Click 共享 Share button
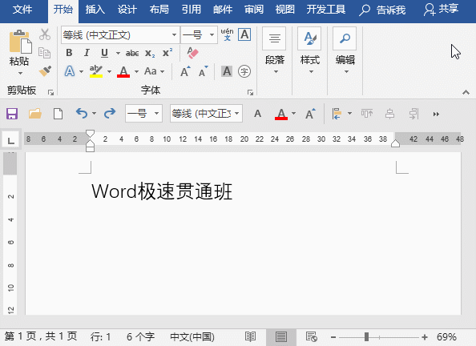476x346 pixels. 442,10
